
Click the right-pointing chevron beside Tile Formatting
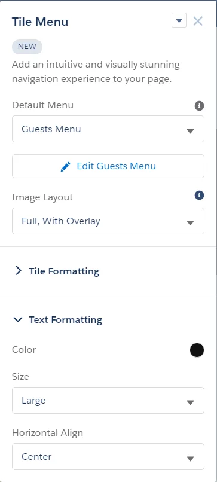click(x=19, y=271)
